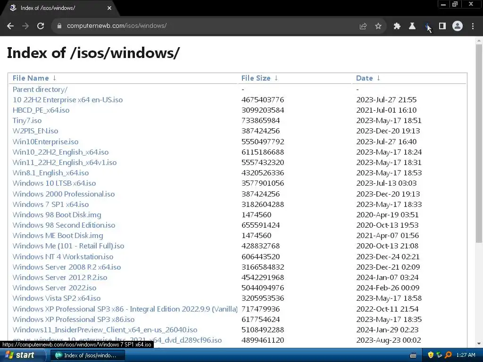Go back to the previous page
This screenshot has width=483, height=362.
pos(10,26)
